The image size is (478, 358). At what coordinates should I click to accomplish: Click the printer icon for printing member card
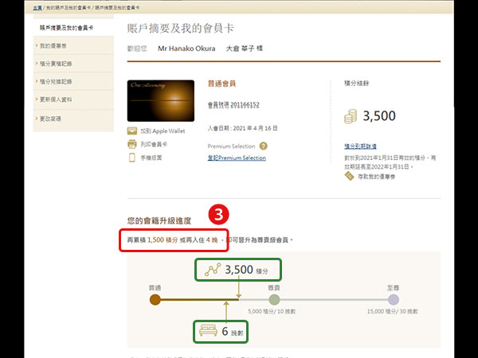pos(132,144)
